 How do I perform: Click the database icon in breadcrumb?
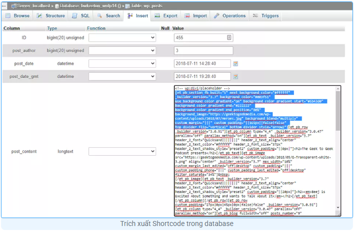pyautogui.click(x=57, y=6)
